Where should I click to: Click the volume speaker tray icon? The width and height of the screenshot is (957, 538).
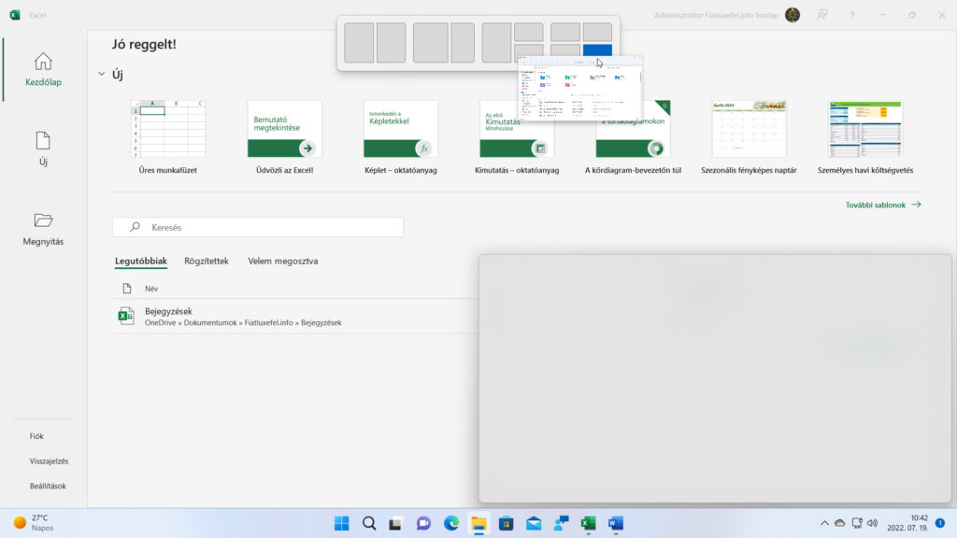coord(873,523)
